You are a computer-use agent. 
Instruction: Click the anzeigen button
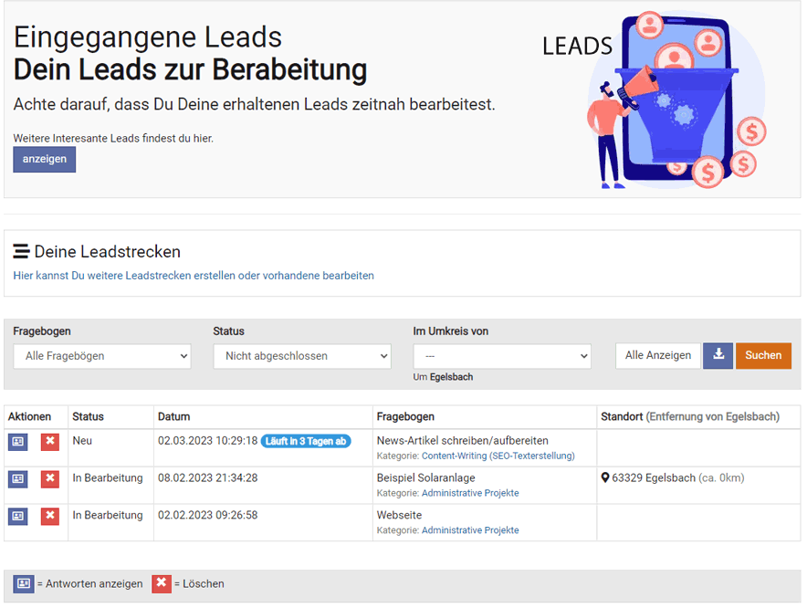(44, 159)
